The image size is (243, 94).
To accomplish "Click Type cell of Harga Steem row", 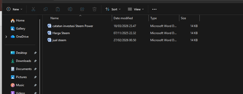I will coord(163,33).
